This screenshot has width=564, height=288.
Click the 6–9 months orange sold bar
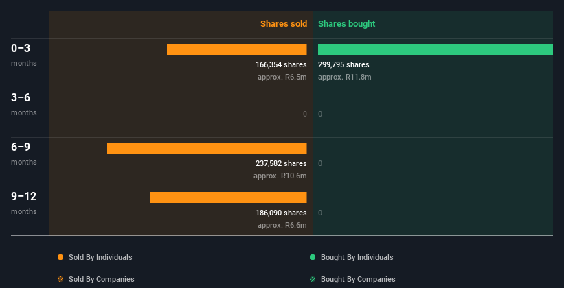pyautogui.click(x=207, y=148)
